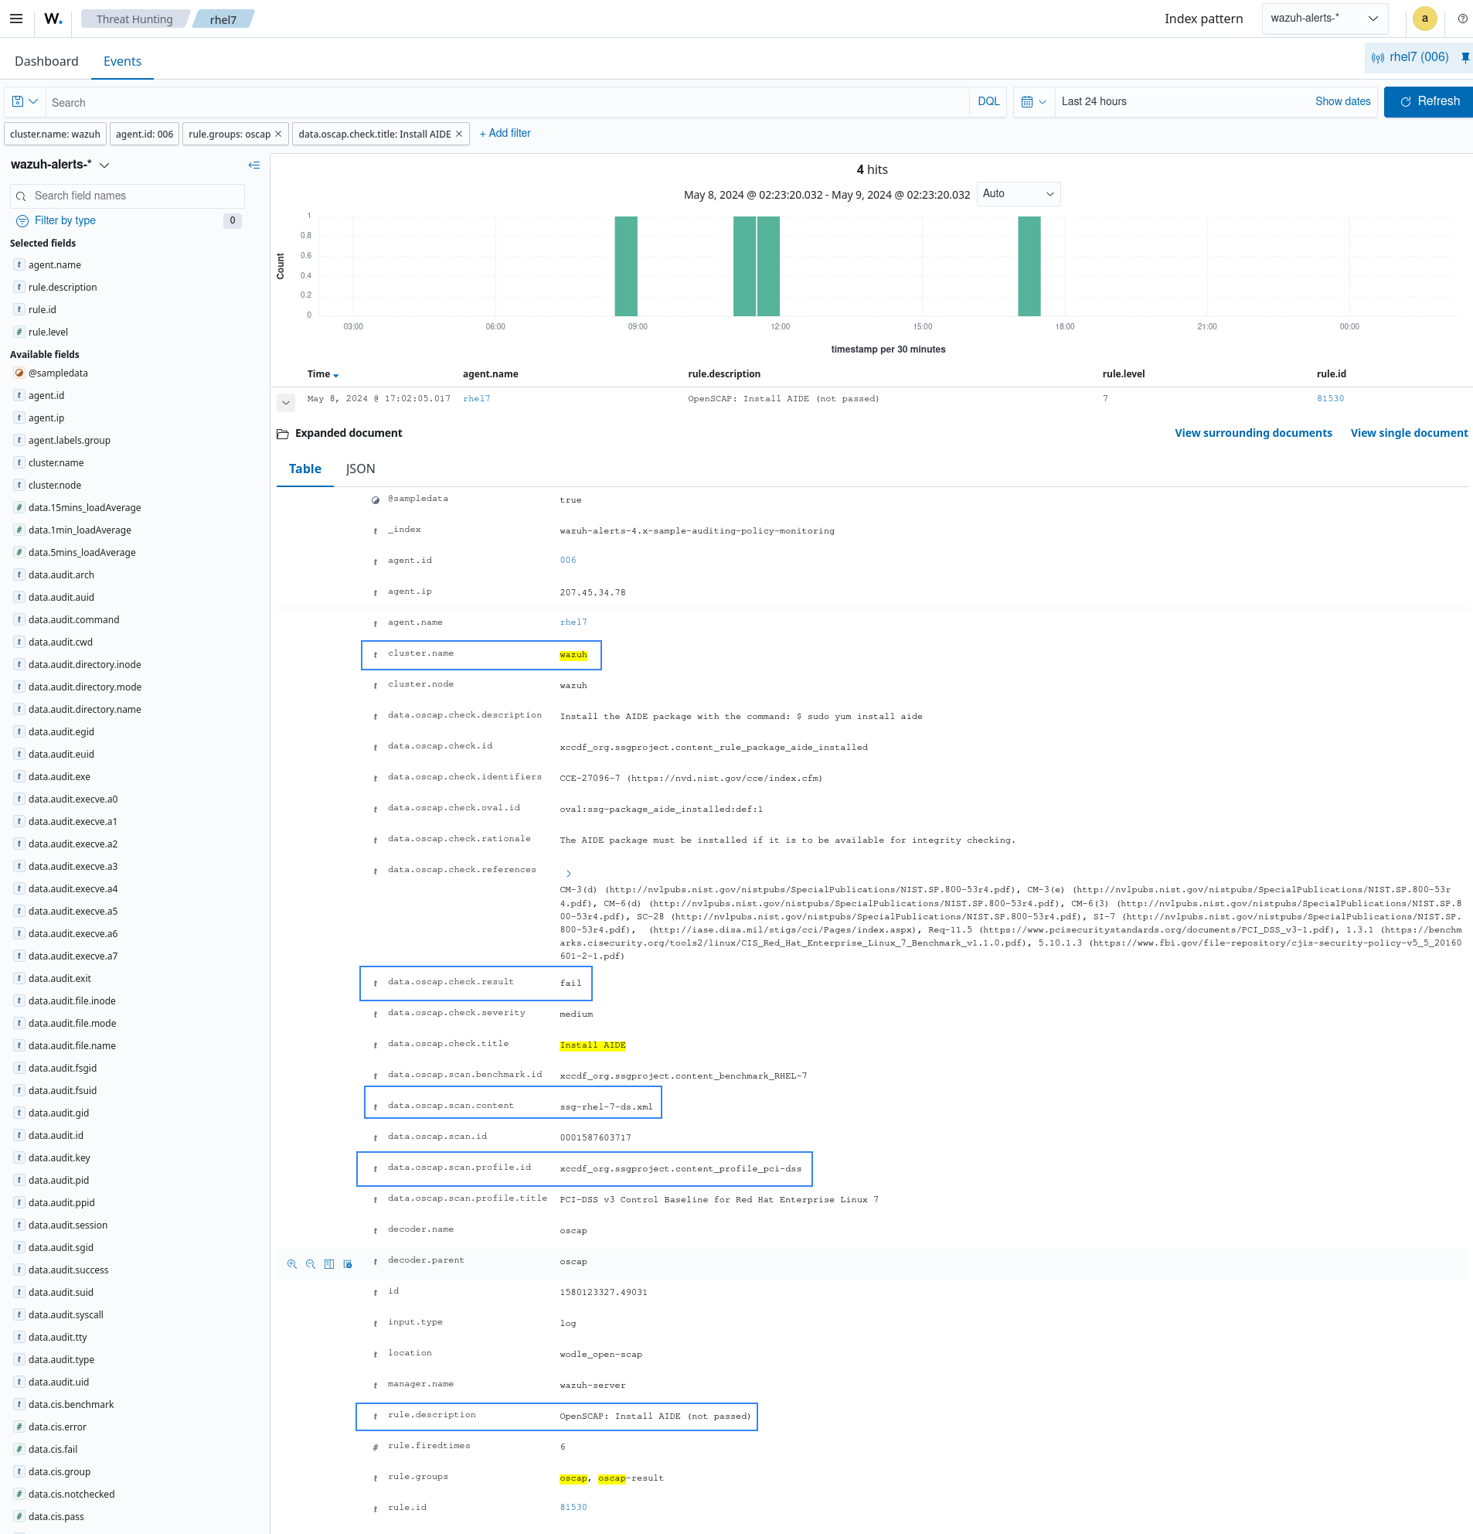Screen dimensions: 1473x1534
Task: Sort by Time column arrow
Action: (336, 376)
